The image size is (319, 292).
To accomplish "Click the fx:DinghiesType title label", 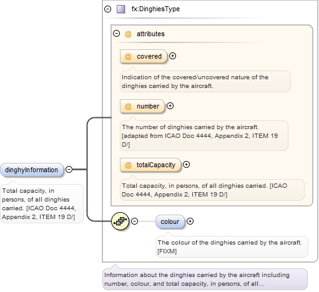I will tap(155, 9).
